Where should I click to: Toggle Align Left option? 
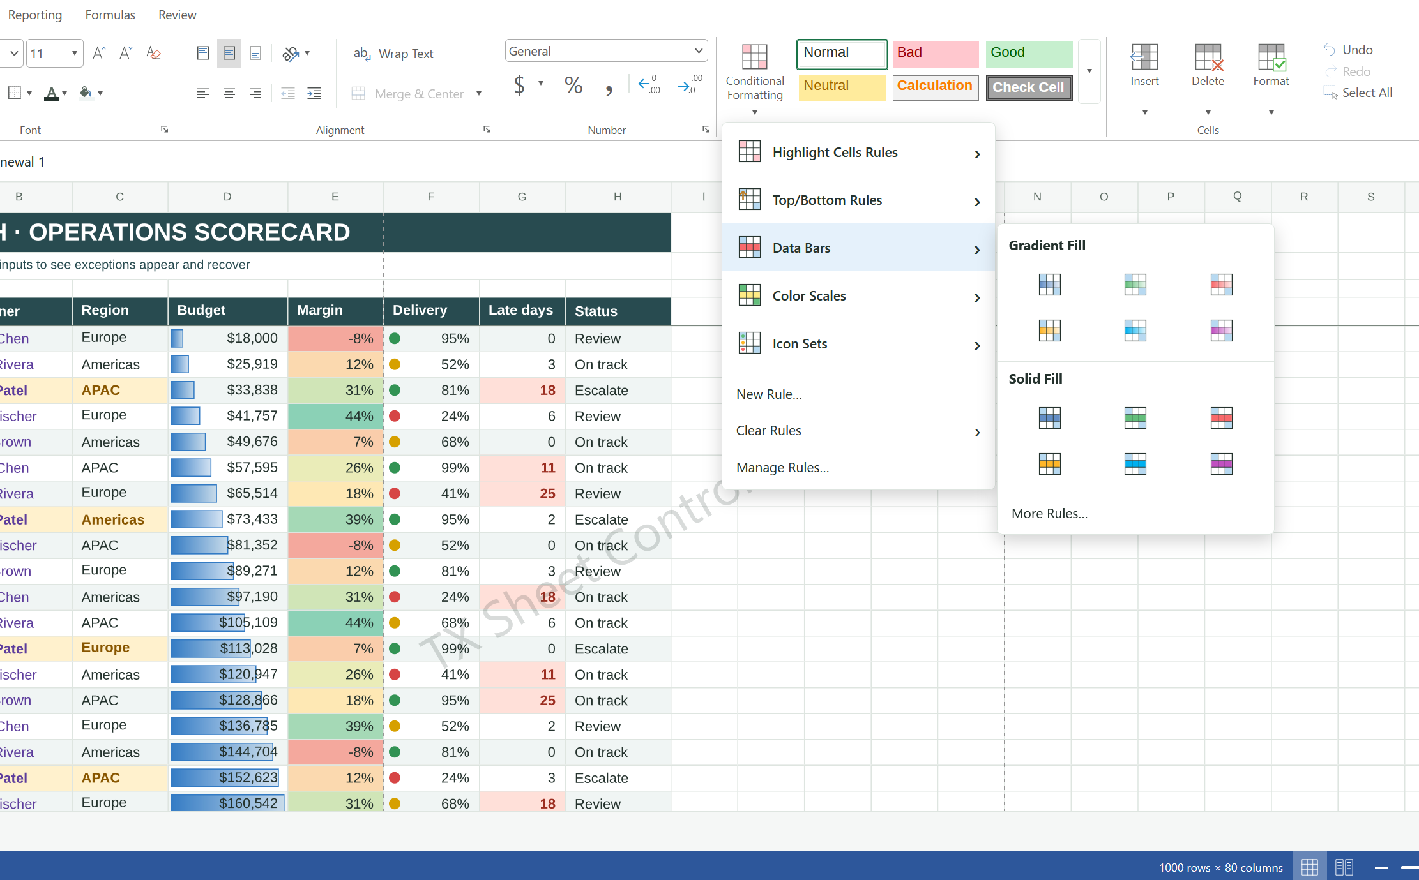point(203,94)
